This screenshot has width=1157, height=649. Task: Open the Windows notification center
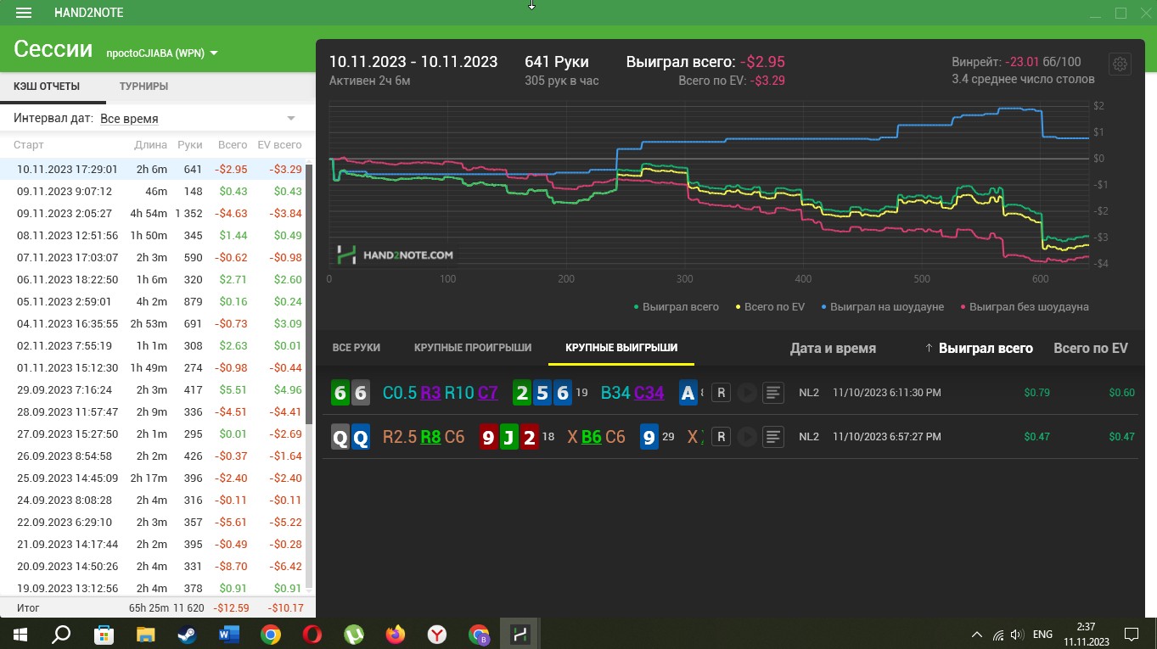point(1131,634)
